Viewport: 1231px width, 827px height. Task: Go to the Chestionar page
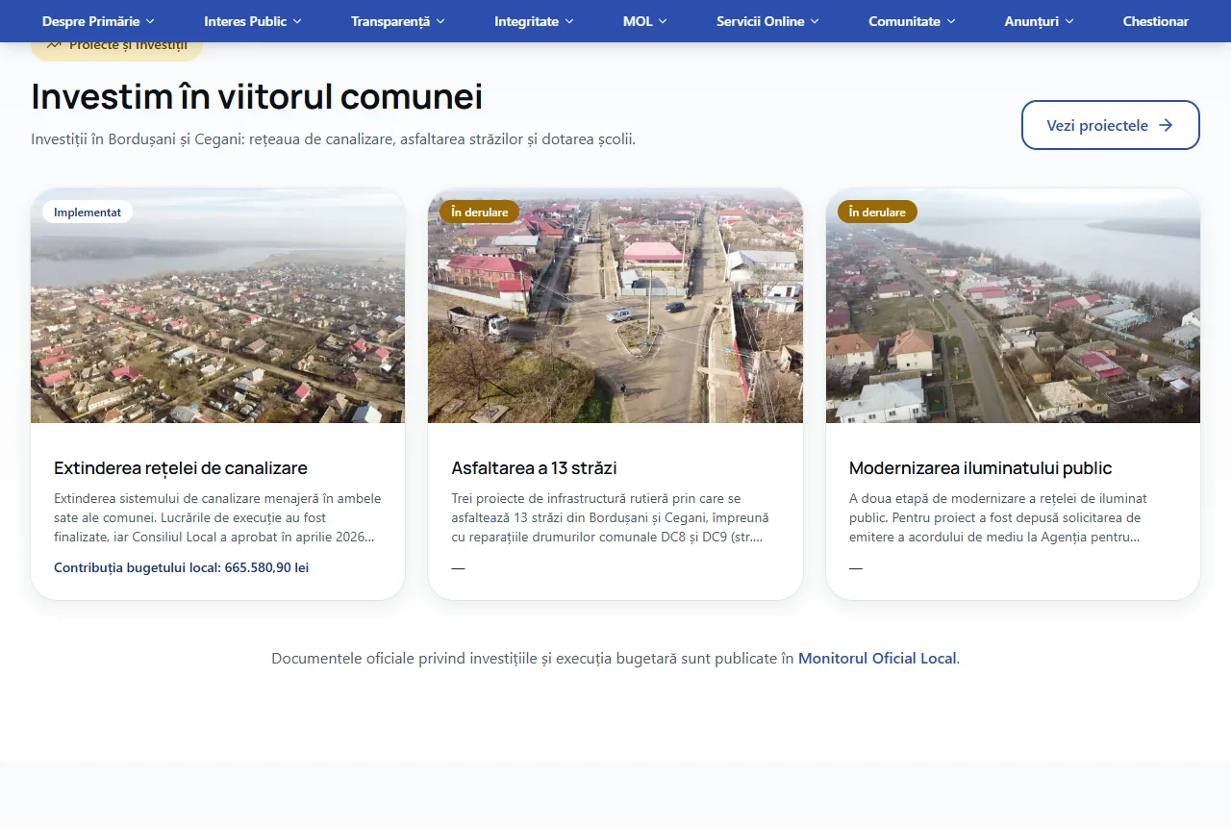1155,21
